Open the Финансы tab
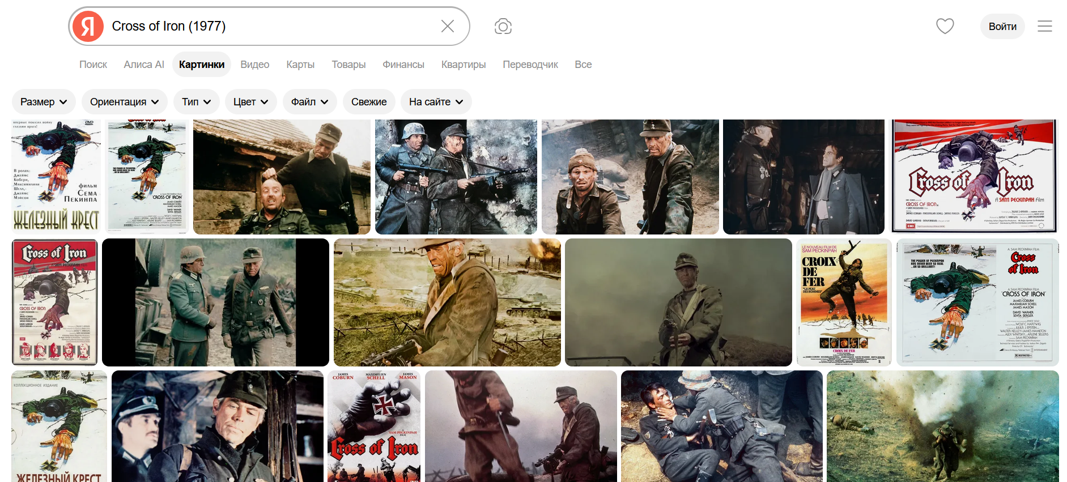Screen dimensions: 1067x482 click(403, 65)
